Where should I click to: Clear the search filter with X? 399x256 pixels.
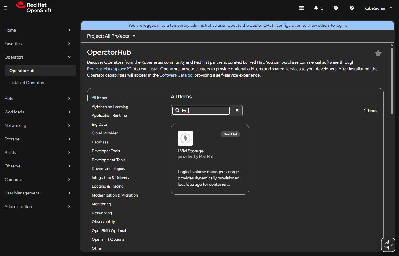[237, 110]
